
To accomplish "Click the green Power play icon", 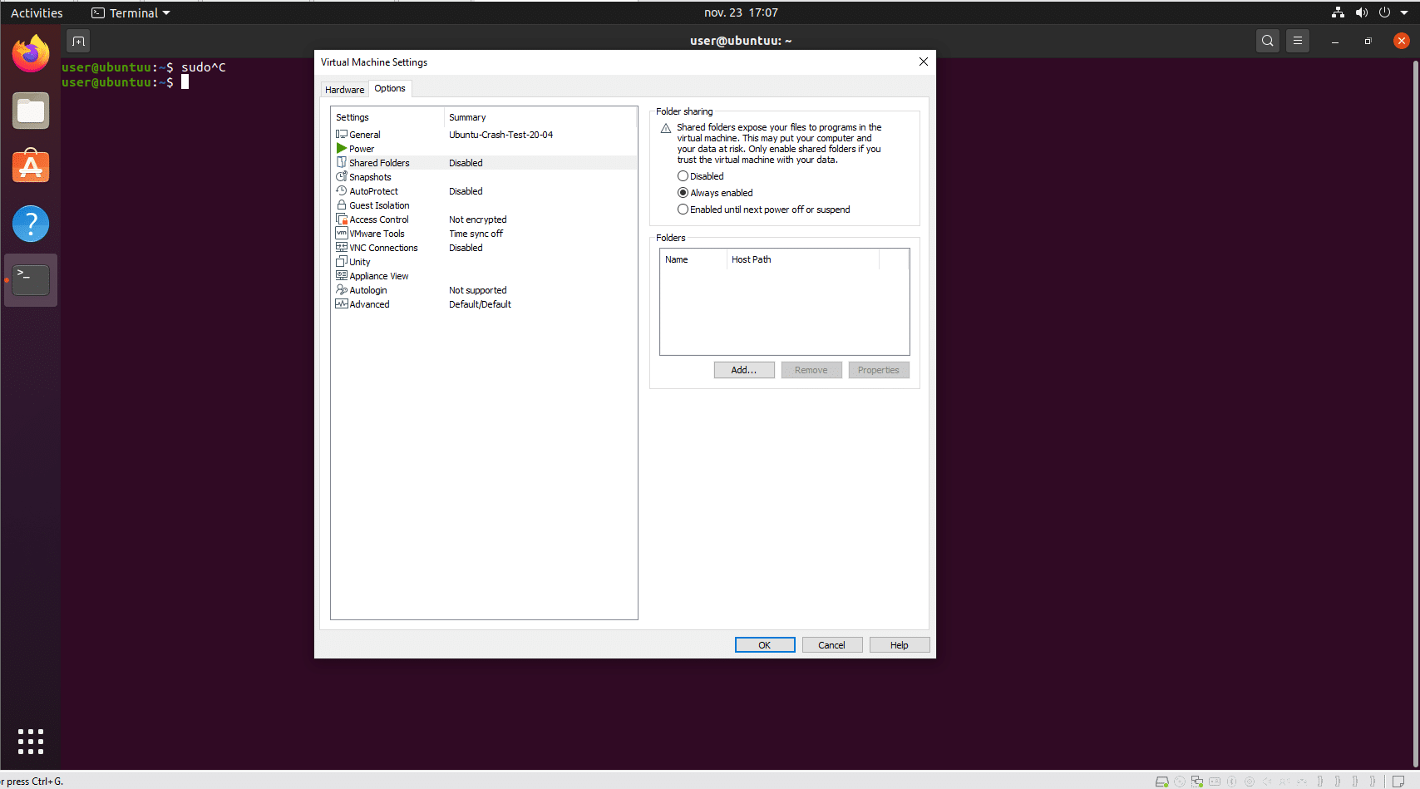I will (x=341, y=149).
